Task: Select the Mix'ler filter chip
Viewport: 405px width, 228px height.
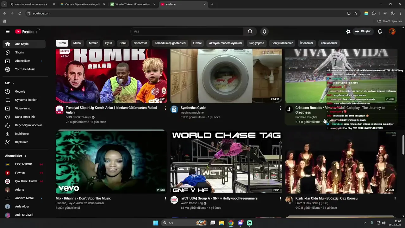Action: tap(93, 43)
